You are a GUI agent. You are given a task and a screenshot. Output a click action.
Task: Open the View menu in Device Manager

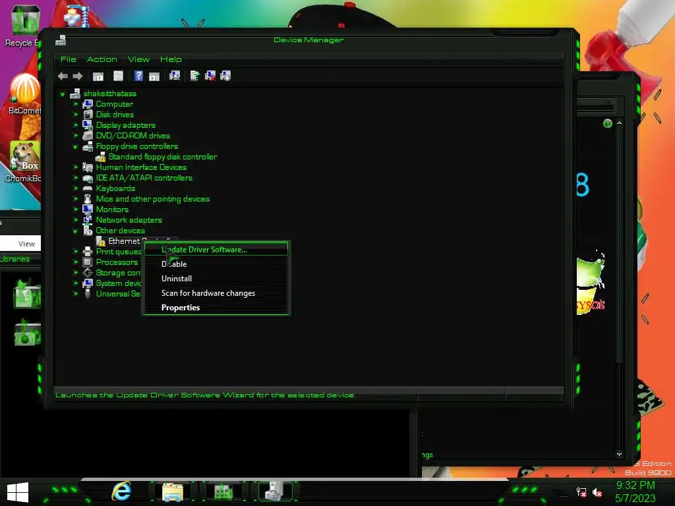pos(138,59)
